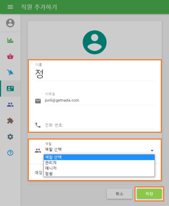Click the 전화 번호 input field
The width and height of the screenshot is (169, 206).
click(100, 125)
